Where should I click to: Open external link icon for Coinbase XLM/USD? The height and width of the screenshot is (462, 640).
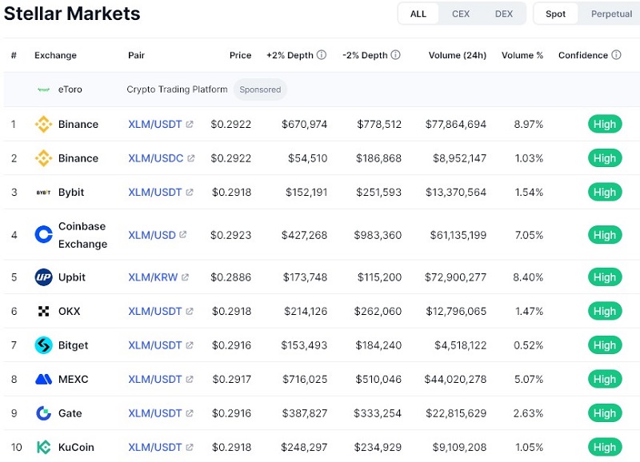pos(183,234)
